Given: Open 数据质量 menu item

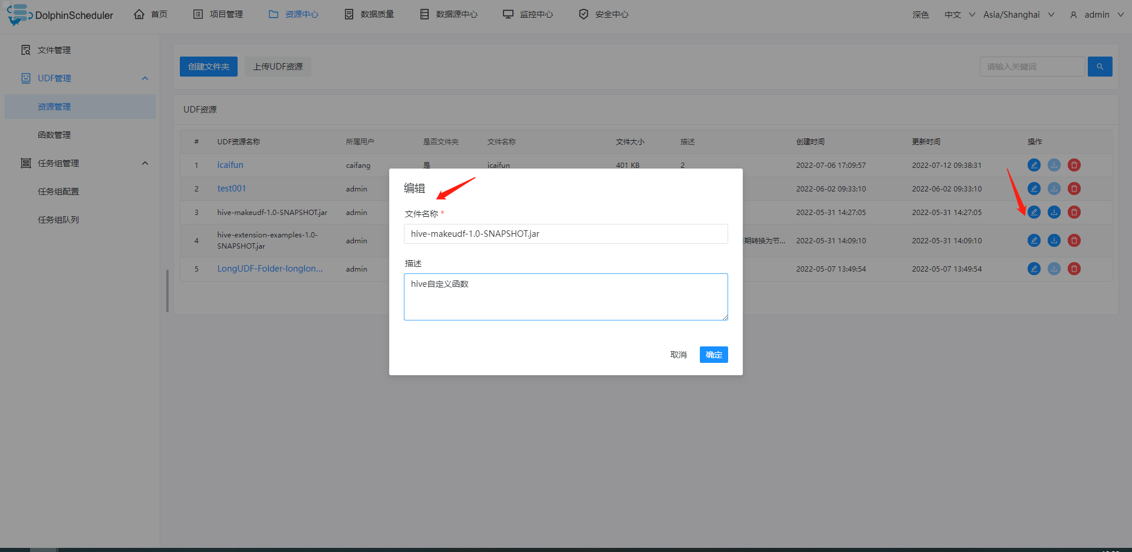Looking at the screenshot, I should [x=369, y=14].
